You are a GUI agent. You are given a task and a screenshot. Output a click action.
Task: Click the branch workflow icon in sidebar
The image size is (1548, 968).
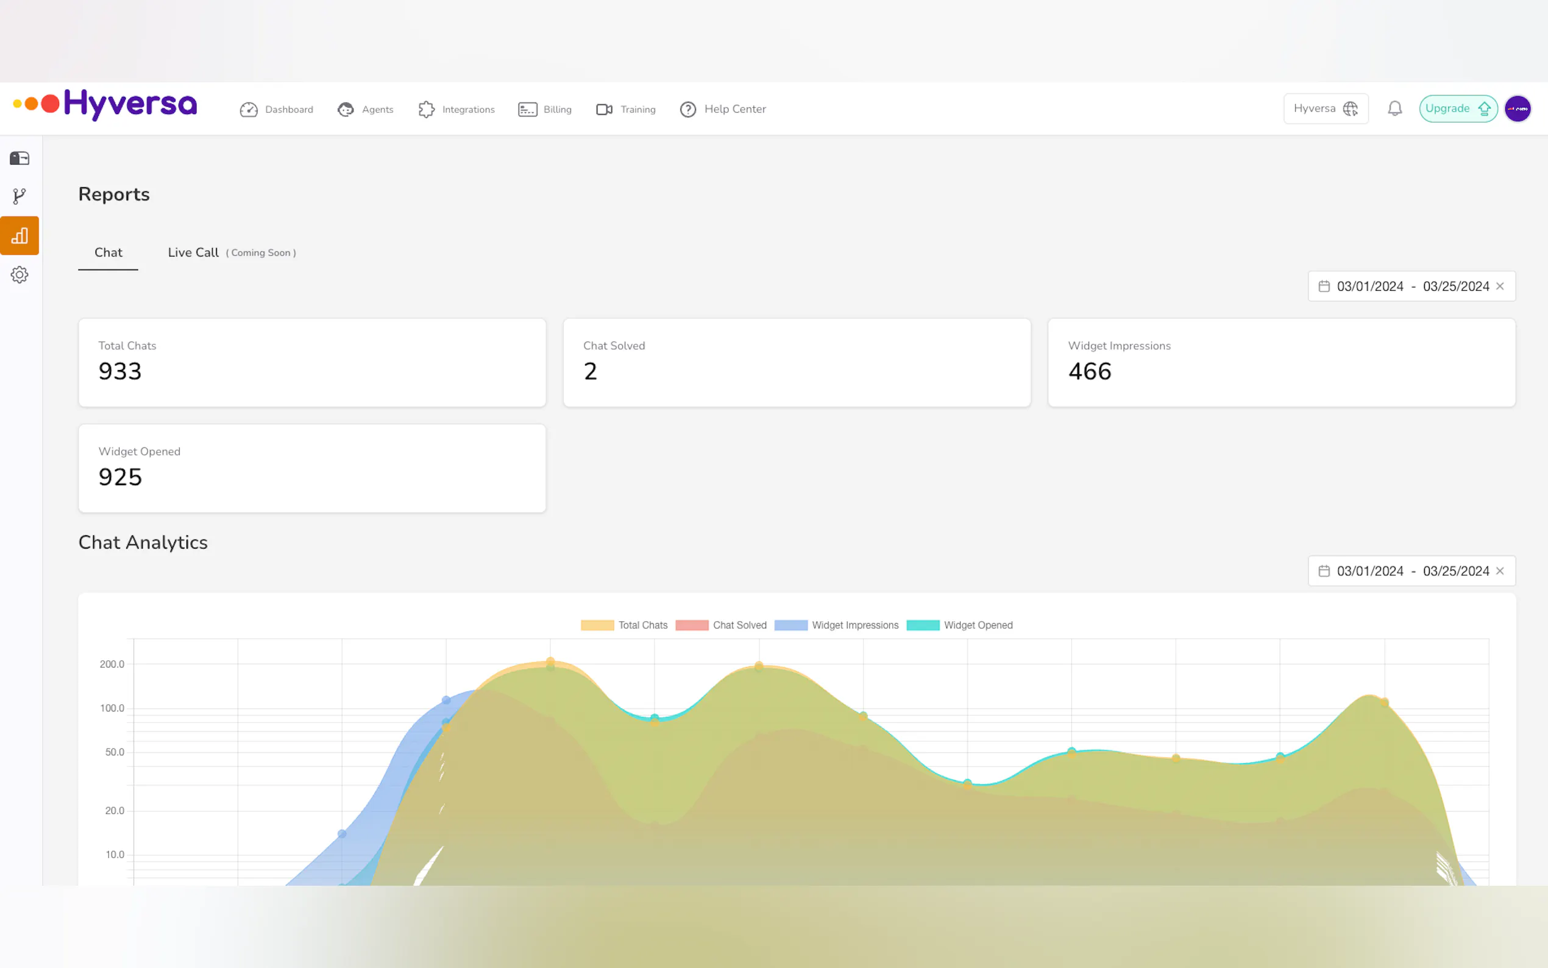(20, 196)
